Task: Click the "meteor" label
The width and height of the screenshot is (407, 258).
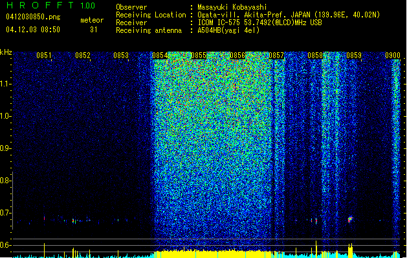Action: pyautogui.click(x=92, y=20)
